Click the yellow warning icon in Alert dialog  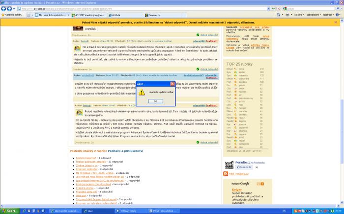click(142, 92)
